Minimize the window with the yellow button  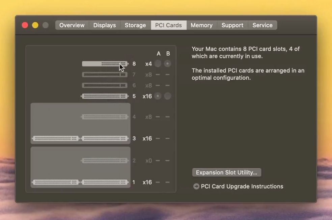[x=35, y=25]
